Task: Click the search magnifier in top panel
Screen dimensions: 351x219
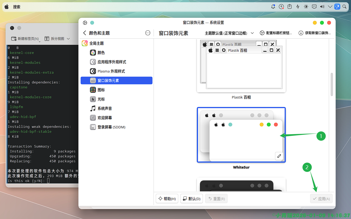Action: pos(344,7)
